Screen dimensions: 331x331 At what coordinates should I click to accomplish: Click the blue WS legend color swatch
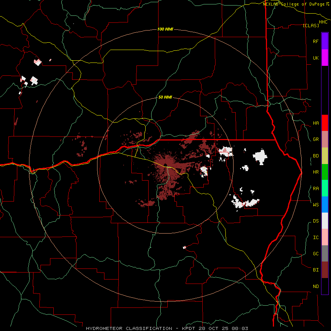click(325, 204)
